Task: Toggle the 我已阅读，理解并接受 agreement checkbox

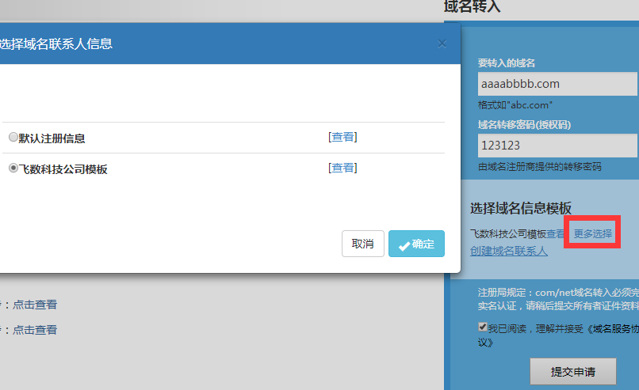Action: (x=483, y=327)
